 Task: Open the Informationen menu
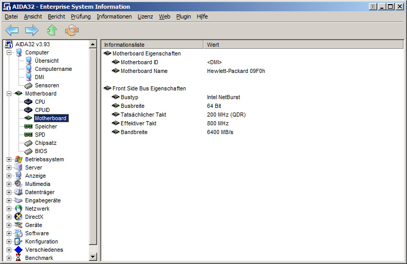coord(114,16)
